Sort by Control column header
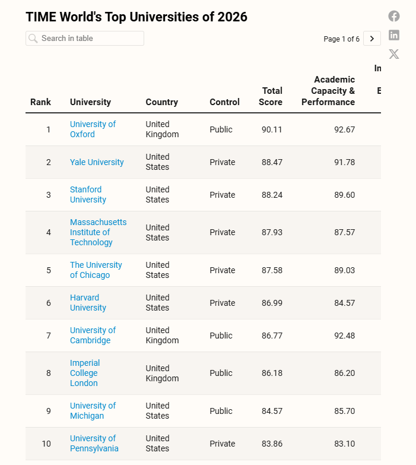The width and height of the screenshot is (416, 465). click(x=224, y=102)
